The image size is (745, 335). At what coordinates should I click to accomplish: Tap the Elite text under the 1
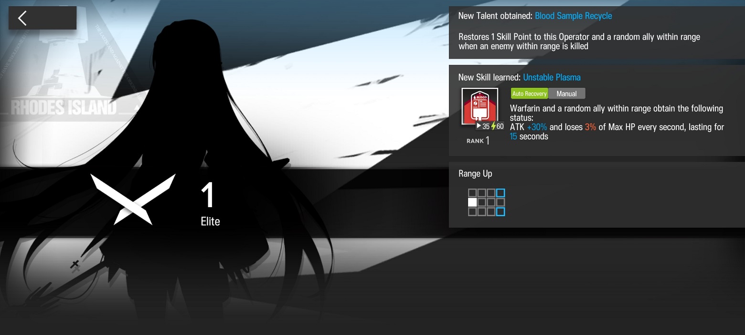210,221
